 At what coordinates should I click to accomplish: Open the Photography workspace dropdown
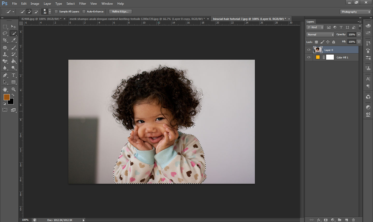pyautogui.click(x=356, y=12)
